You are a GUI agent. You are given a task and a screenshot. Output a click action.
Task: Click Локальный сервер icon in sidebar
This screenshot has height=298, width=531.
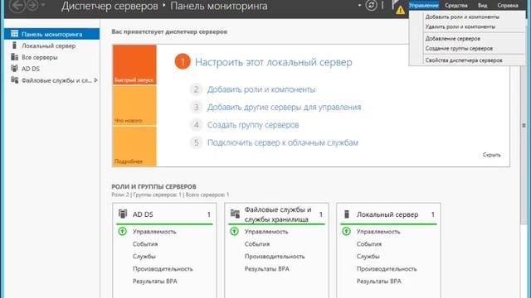(x=14, y=46)
